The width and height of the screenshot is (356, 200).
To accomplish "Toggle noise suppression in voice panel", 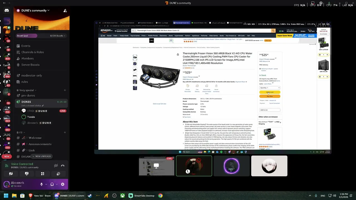I will pyautogui.click(x=56, y=166).
